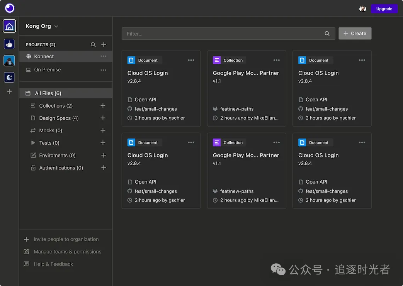Search projects with the magnifier icon
This screenshot has width=403, height=286.
[x=93, y=45]
